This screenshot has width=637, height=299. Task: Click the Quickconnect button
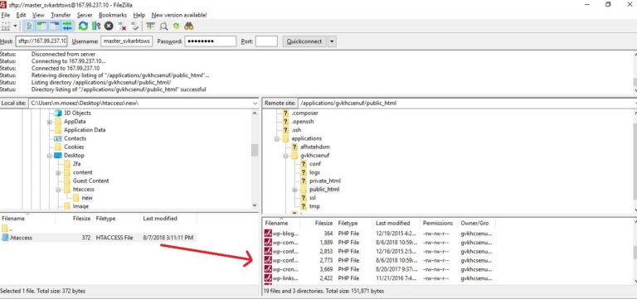click(304, 41)
